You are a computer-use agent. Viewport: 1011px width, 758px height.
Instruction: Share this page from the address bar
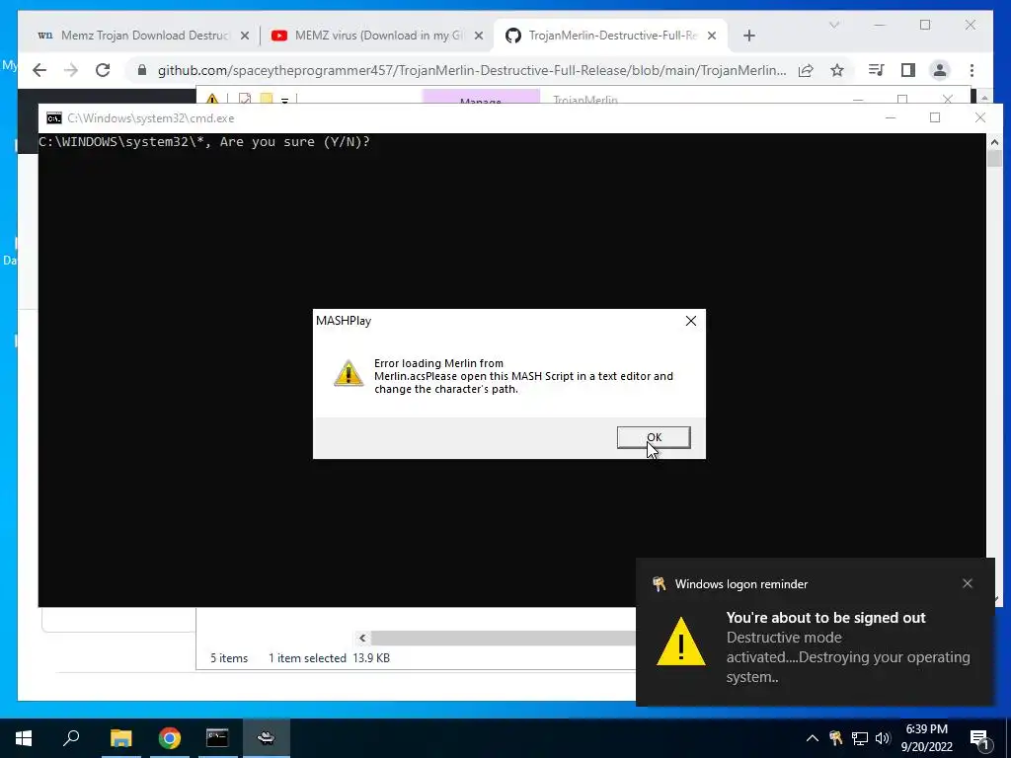[x=806, y=70]
